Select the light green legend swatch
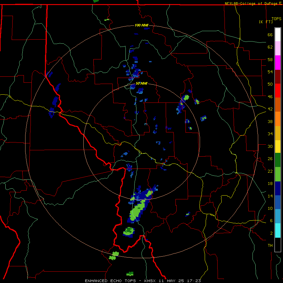Viewport: 283px width, 283px height. click(278, 174)
